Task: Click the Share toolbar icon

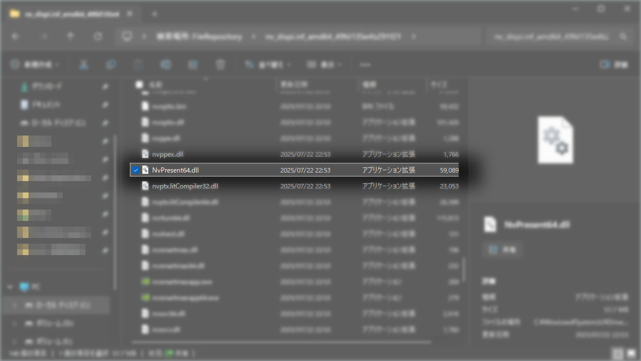Action: (x=193, y=64)
